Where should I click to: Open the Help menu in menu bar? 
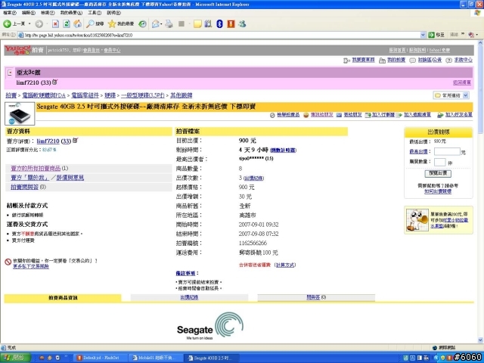113,13
